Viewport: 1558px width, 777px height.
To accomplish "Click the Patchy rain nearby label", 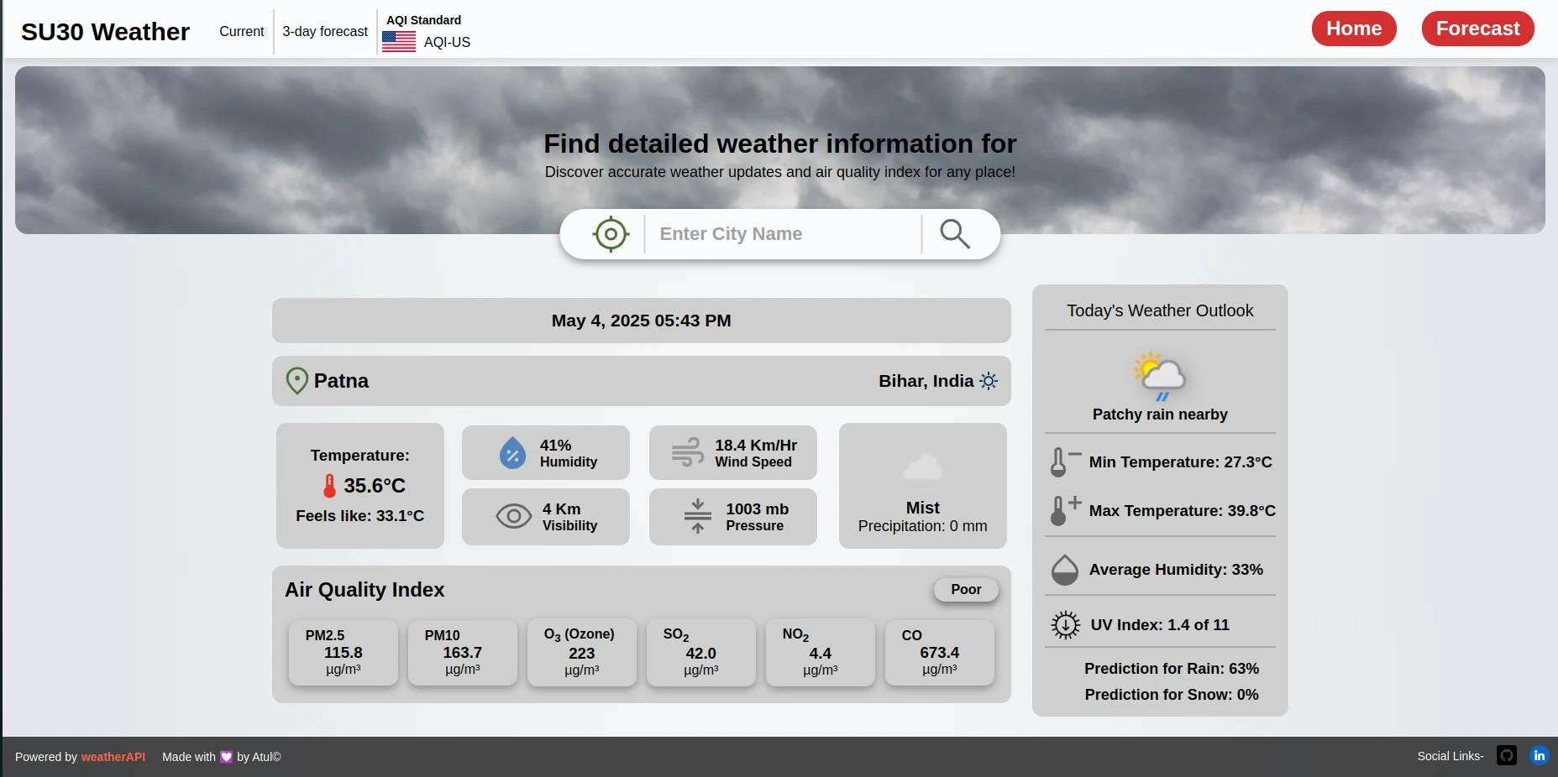I will click(x=1160, y=415).
